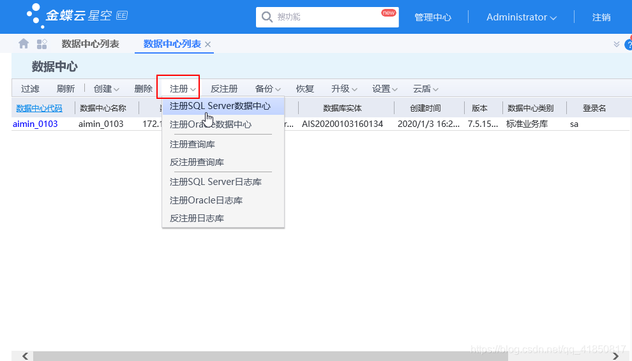Select the aimin_0103 name cell
Image resolution: width=632 pixels, height=361 pixels.
[x=101, y=124]
